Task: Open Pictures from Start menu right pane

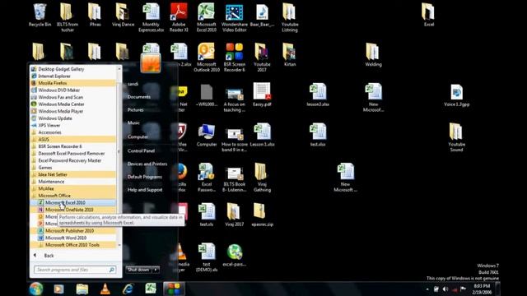Action: point(135,109)
